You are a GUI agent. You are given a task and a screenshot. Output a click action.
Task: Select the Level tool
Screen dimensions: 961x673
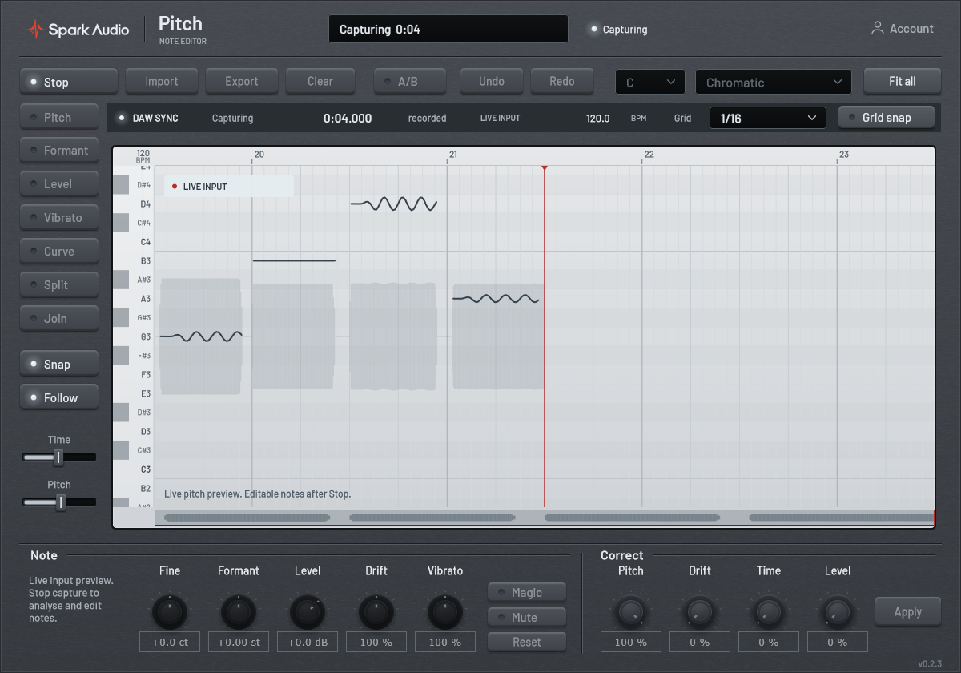pos(59,184)
